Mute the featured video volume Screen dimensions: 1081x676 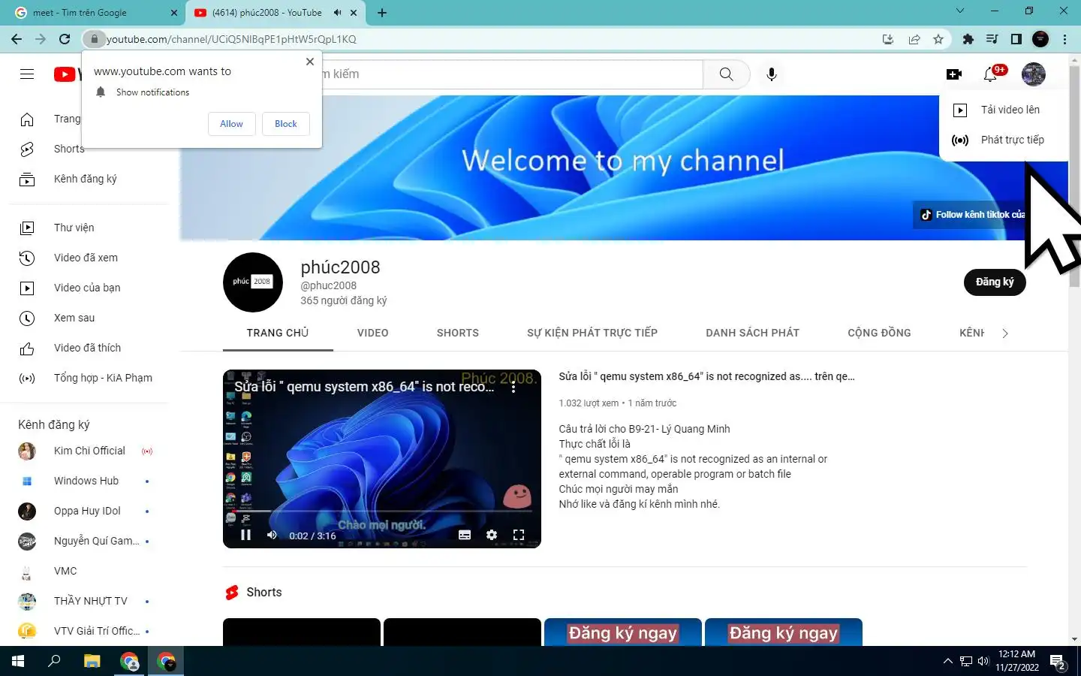(x=272, y=535)
